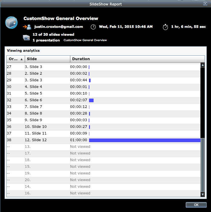Select the '7. Slide 7' row
Image resolution: width=211 pixels, height=212 pixels.
click(x=104, y=107)
